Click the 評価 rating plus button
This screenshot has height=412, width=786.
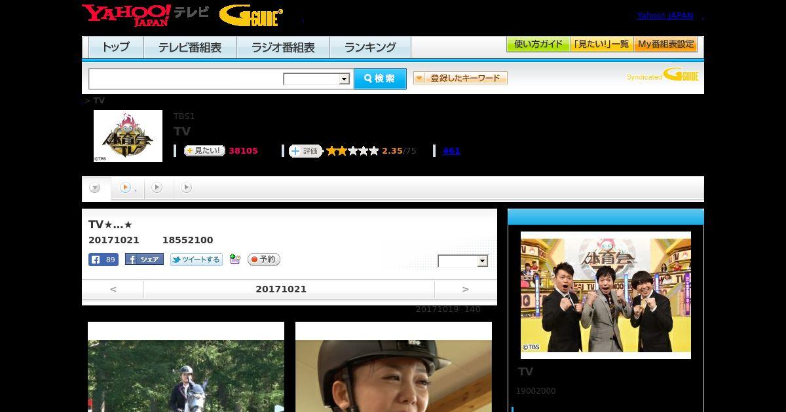click(306, 151)
